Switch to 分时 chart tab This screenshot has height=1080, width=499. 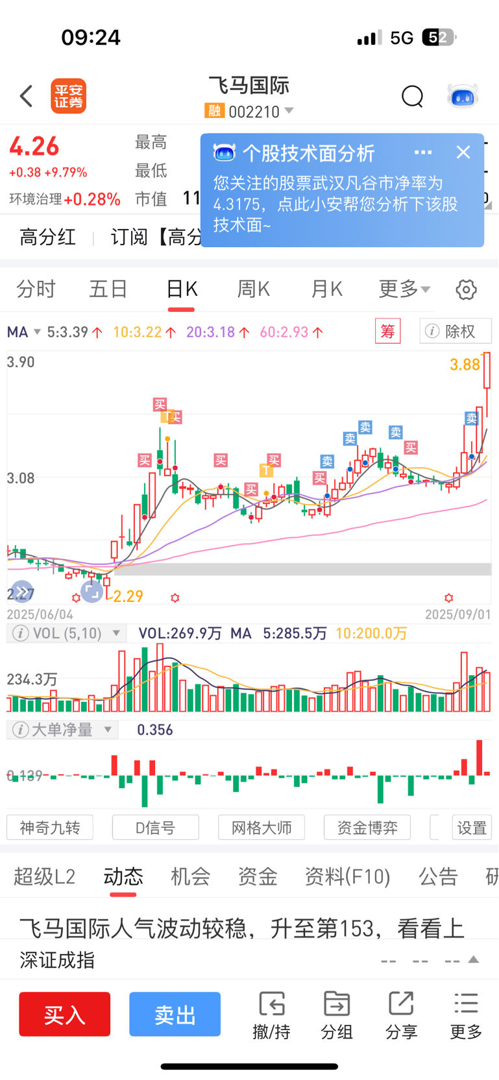[x=36, y=289]
